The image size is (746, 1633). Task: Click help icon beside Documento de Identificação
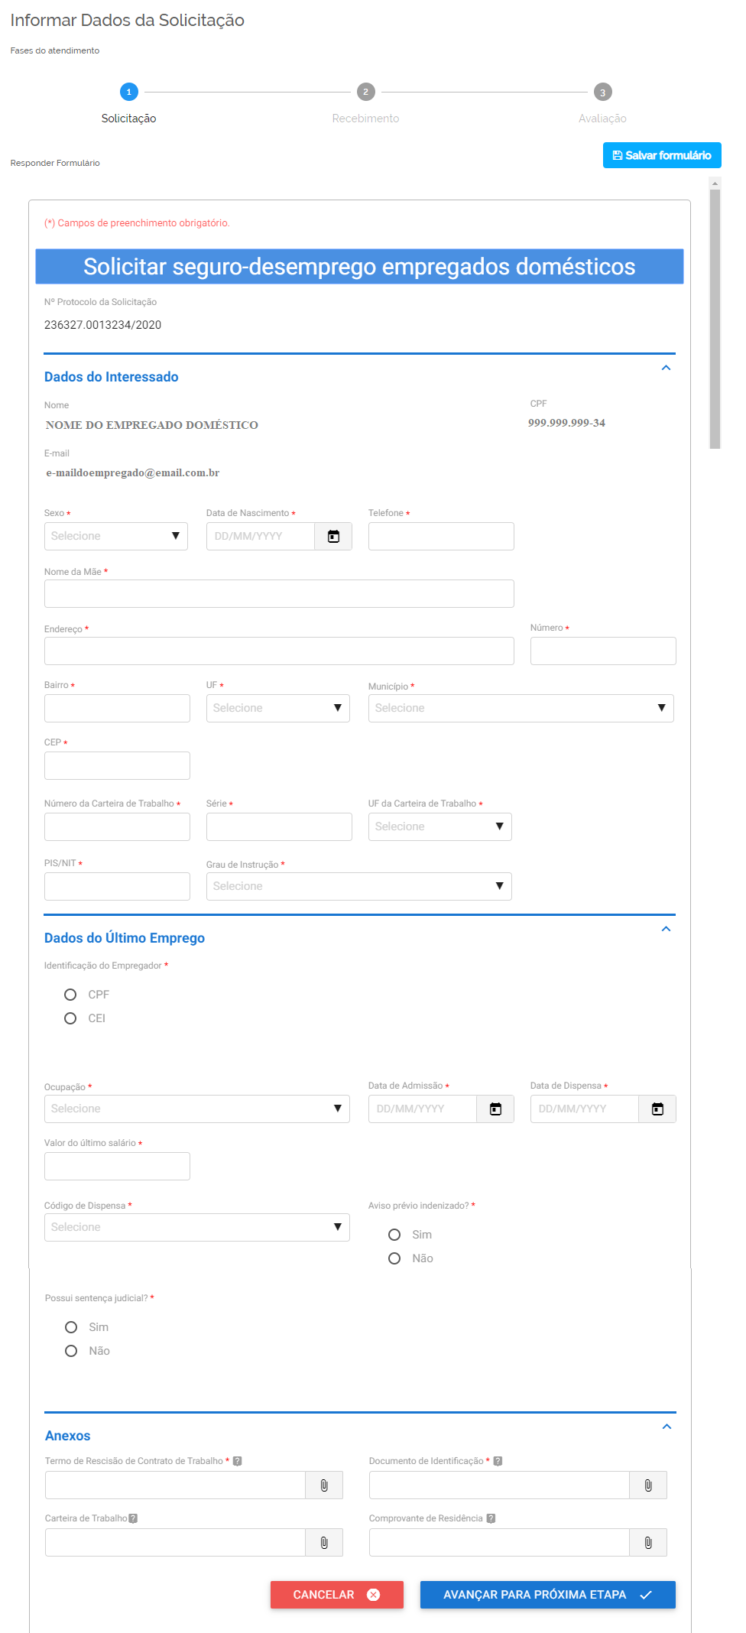(498, 1461)
